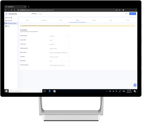Switch to the first settings tab

tap(27, 20)
